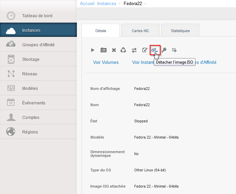236x194 pixels.
Task: Click the two-arrows swap icon in the toolbar
Action: tap(134, 50)
